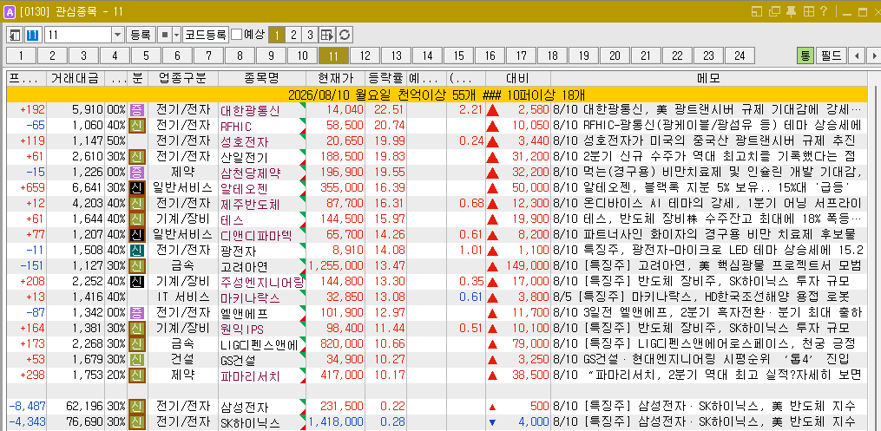Switch to group tab 5
Screen dimensions: 881x431
pyautogui.click(x=146, y=56)
